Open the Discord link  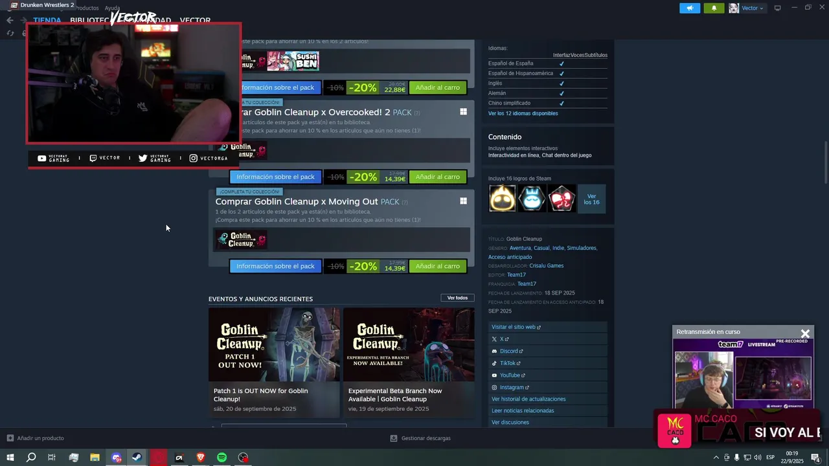pyautogui.click(x=547, y=351)
